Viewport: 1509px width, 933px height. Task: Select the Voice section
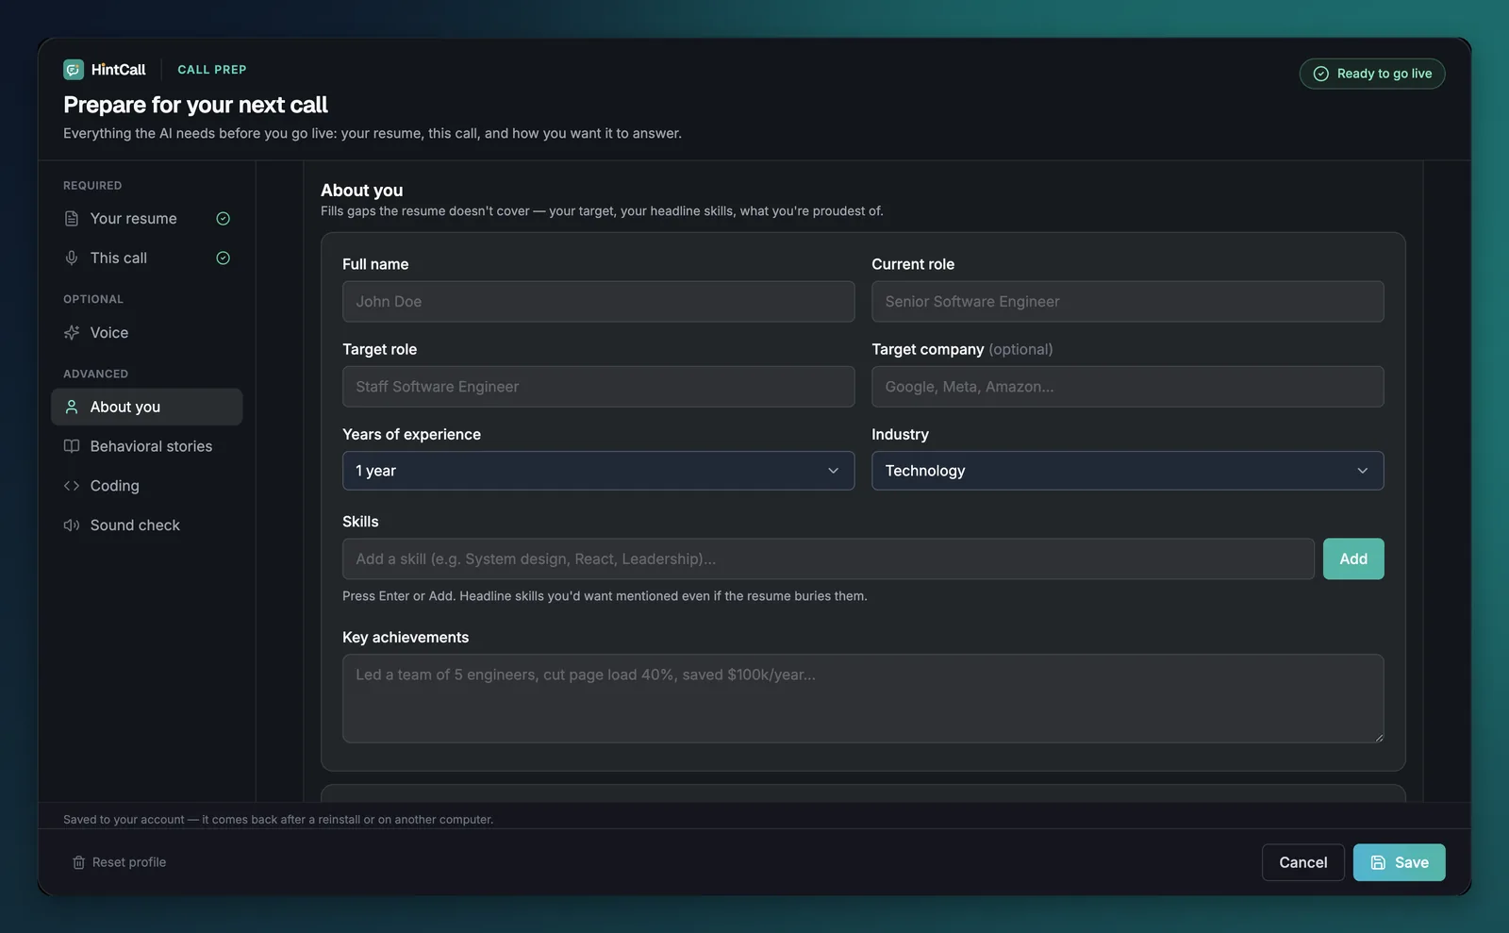(x=147, y=333)
